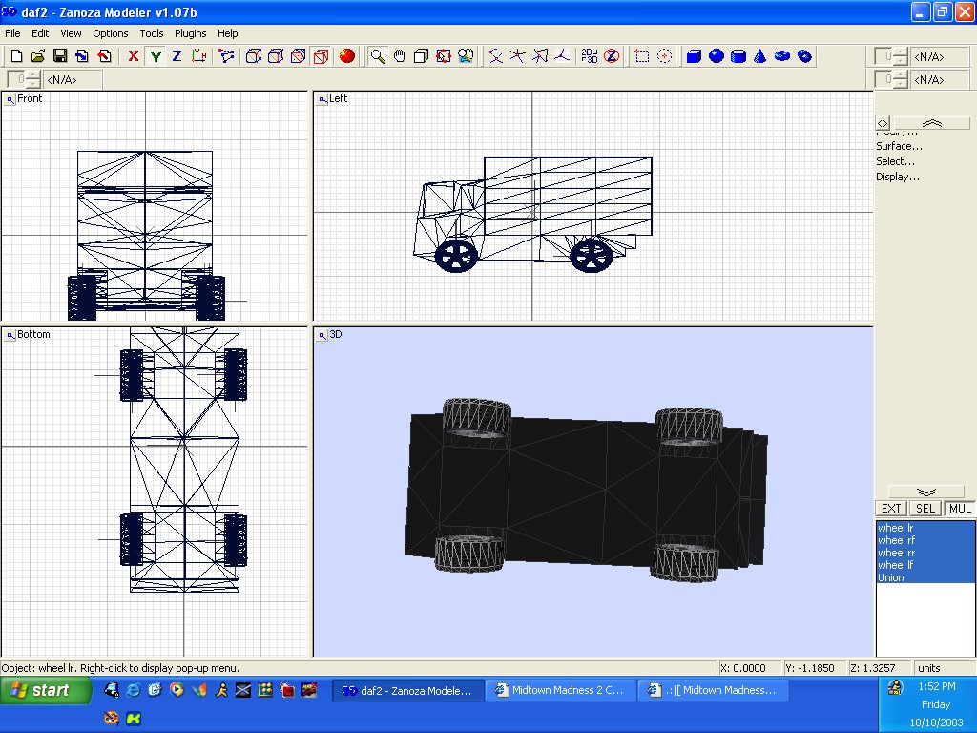Viewport: 977px width, 733px height.
Task: Click the Save file toolbar icon
Action: point(59,56)
